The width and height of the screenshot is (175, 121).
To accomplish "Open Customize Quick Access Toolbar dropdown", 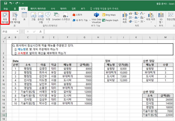I will [23, 3].
